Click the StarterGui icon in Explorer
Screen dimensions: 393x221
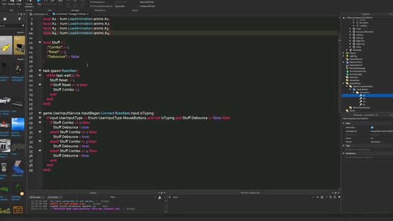[x=348, y=77]
